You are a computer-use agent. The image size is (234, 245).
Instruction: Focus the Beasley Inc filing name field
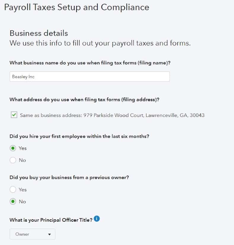click(x=89, y=76)
